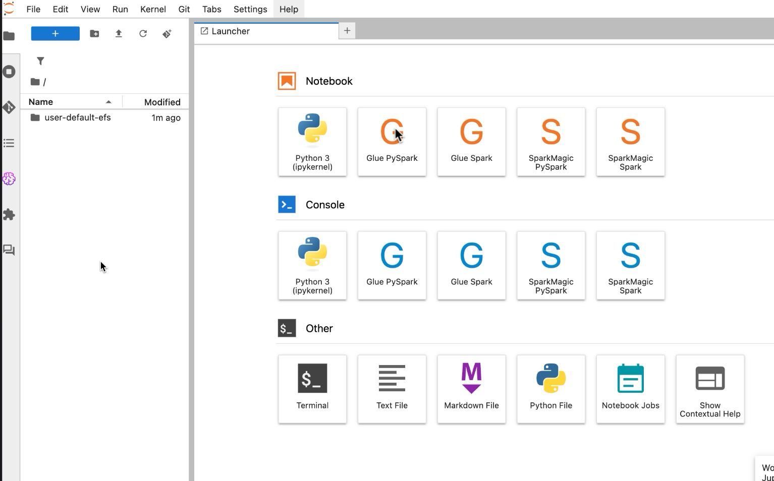Open the user-default-efs folder
Screen dimensions: 774x481
(77, 117)
